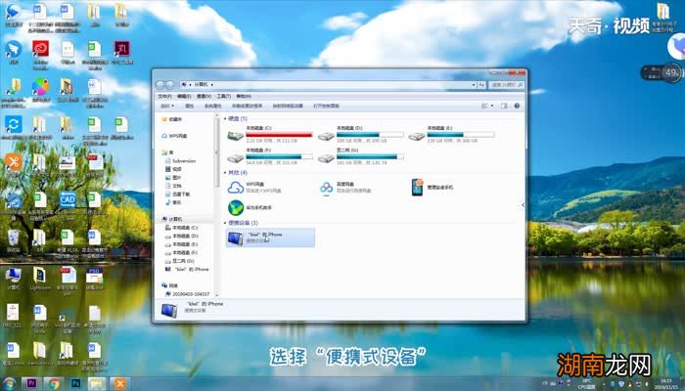This screenshot has height=391, width=685.
Task: Click the C: drive red usage bar
Action: pyautogui.click(x=279, y=135)
